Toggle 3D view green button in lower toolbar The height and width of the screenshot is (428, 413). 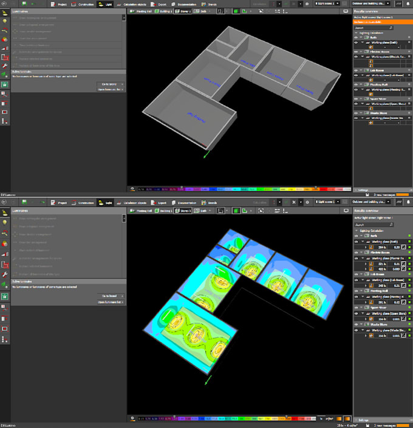[236, 211]
